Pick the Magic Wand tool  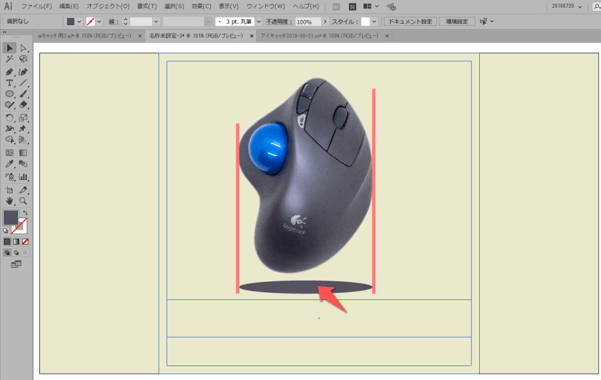10,59
